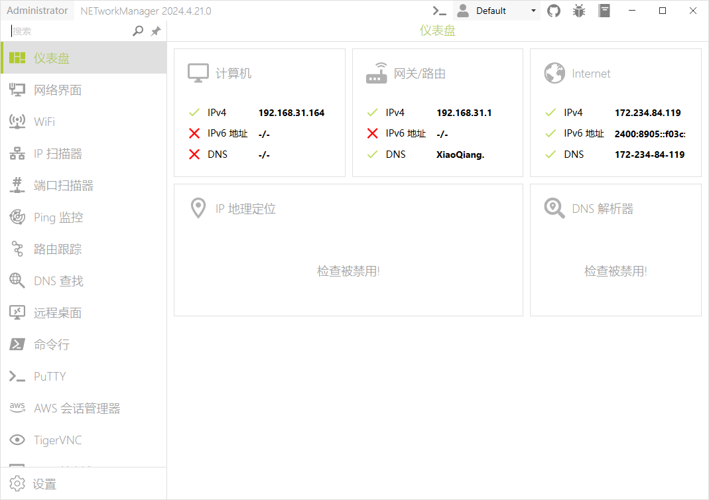709x500 pixels.
Task: Toggle the search pin button
Action: (156, 31)
